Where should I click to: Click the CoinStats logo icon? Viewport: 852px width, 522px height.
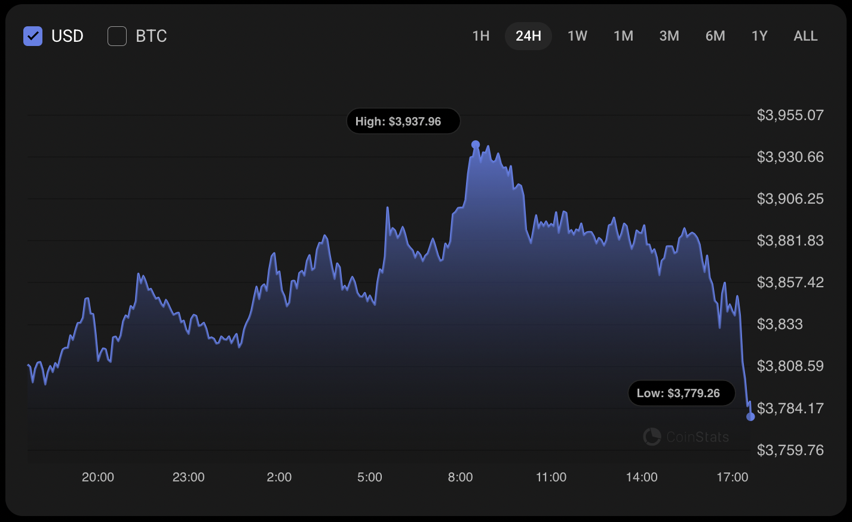tap(652, 437)
